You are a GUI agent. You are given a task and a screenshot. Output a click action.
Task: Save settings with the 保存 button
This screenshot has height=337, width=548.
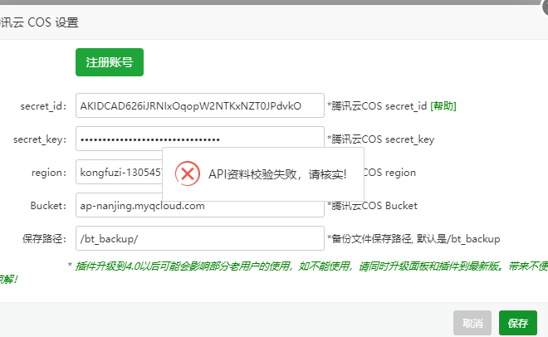pos(518,323)
